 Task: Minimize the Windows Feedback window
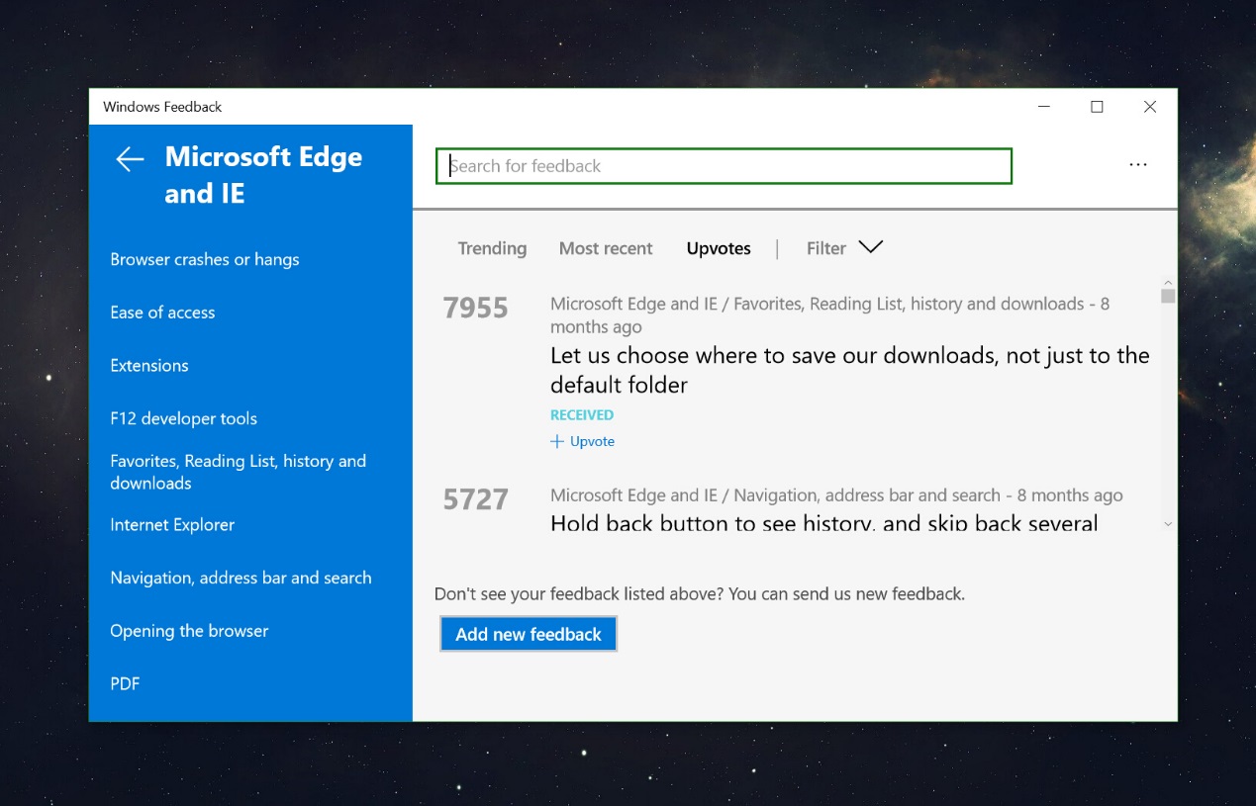[1044, 107]
